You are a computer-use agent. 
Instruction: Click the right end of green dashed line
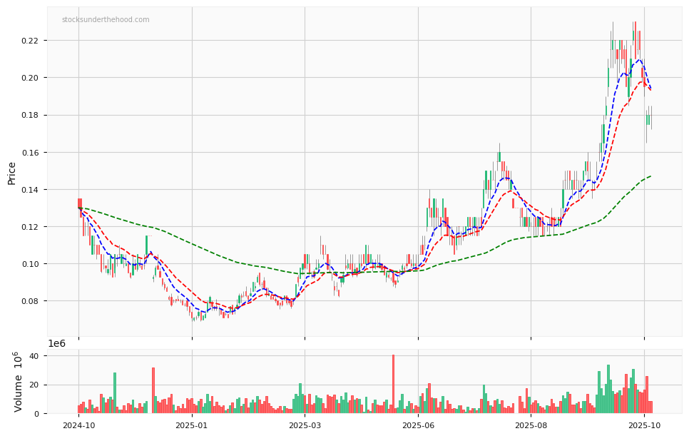coord(650,176)
